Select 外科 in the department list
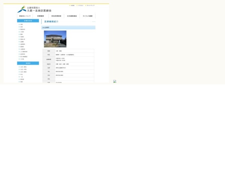The image size is (225, 169). (22, 27)
